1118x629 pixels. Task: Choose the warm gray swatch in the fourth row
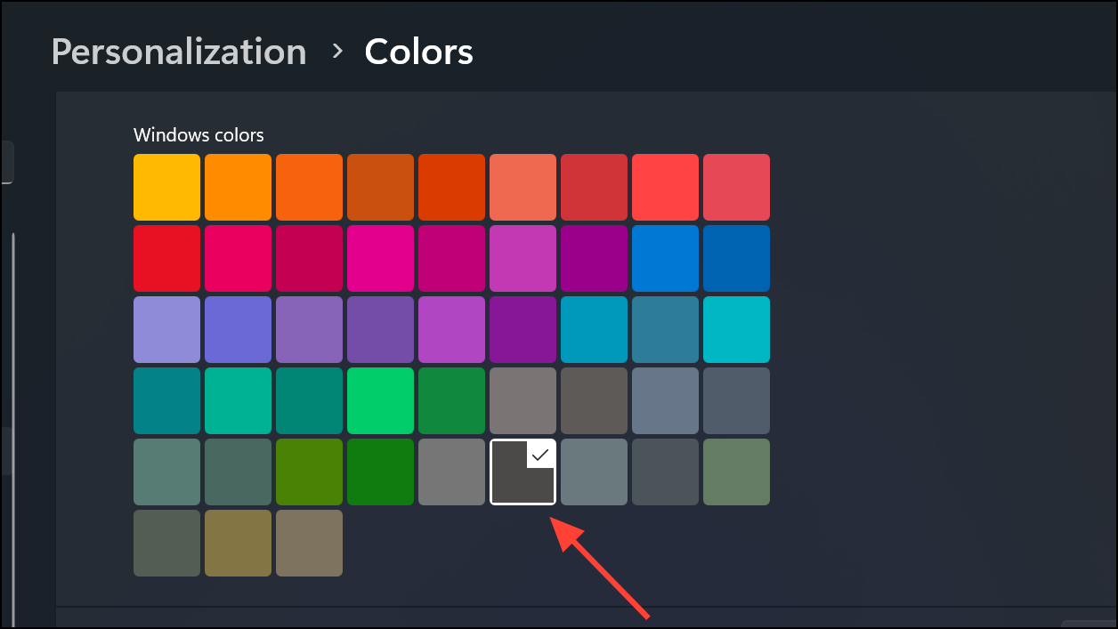(x=523, y=400)
